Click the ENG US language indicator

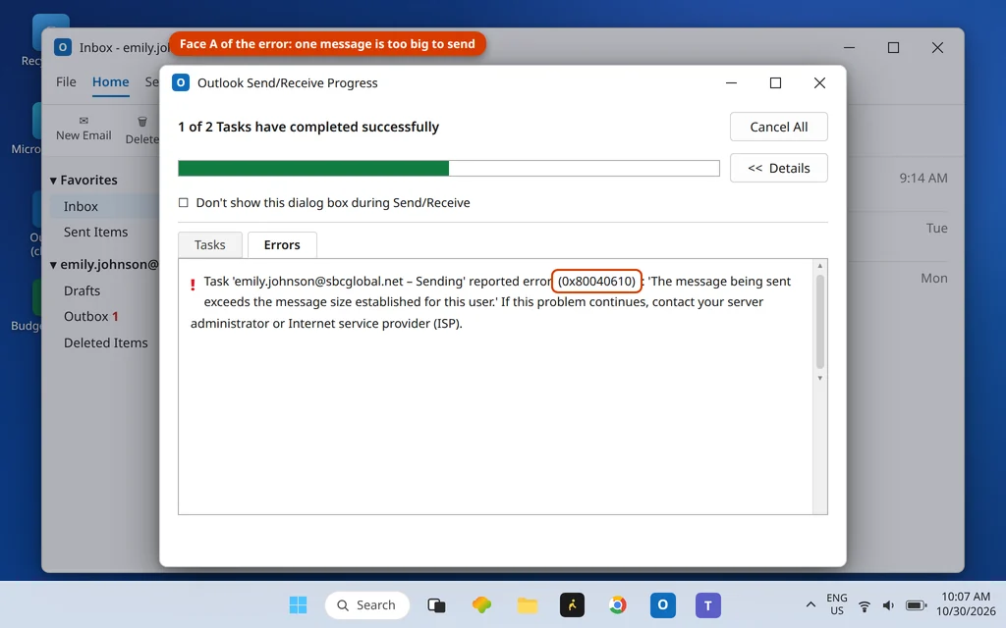pos(837,604)
